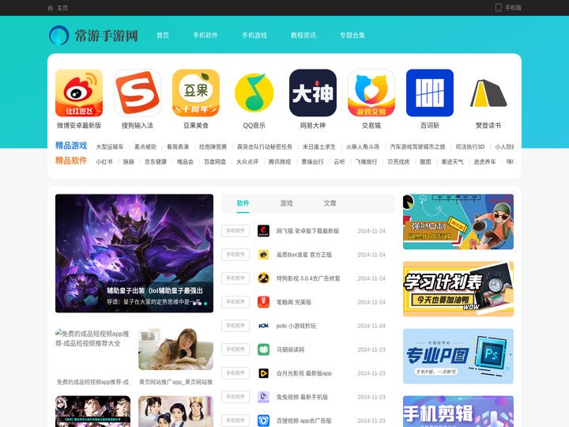569x427 pixels.
Task: Click the 末日废土求生 game link
Action: 319,147
